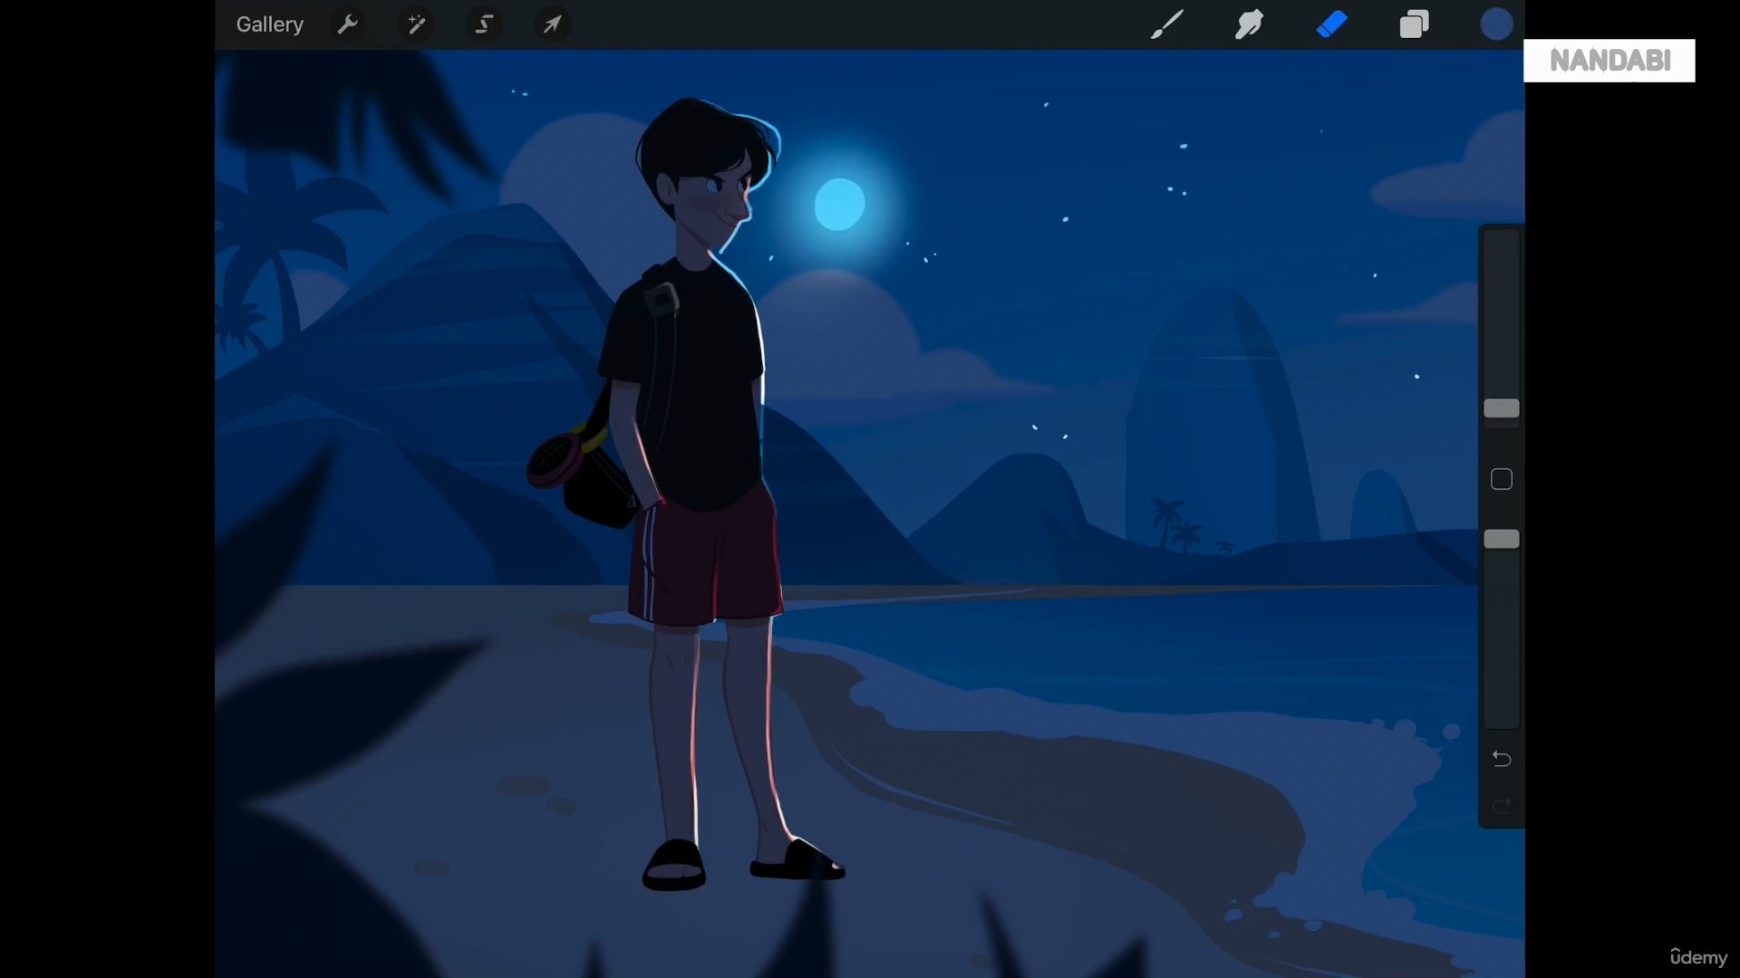Open the Layers panel icon
Viewport: 1740px width, 978px height.
[1414, 24]
